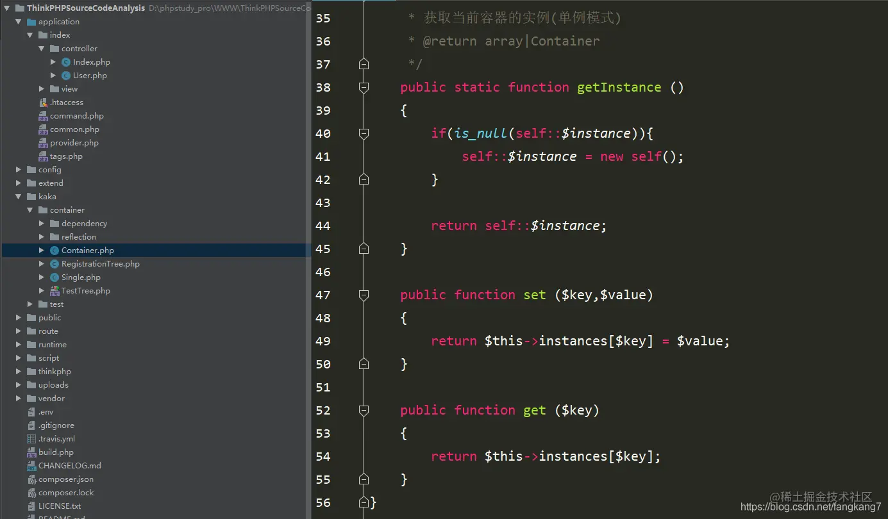Viewport: 888px width, 519px height.
Task: Click line number 49 in gutter
Action: coord(323,341)
